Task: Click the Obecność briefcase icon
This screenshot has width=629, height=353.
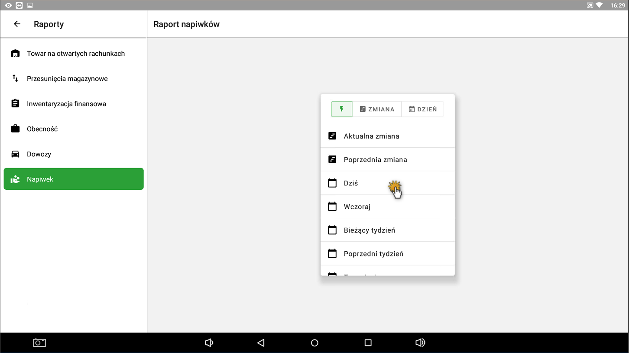Action: [15, 129]
